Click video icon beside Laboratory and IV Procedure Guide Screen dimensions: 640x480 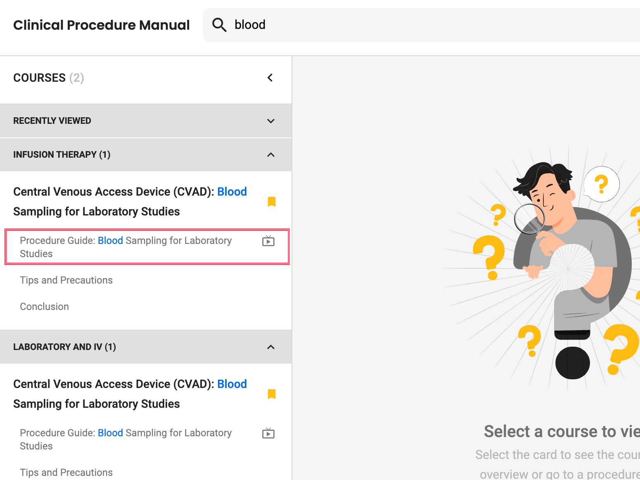pos(268,433)
